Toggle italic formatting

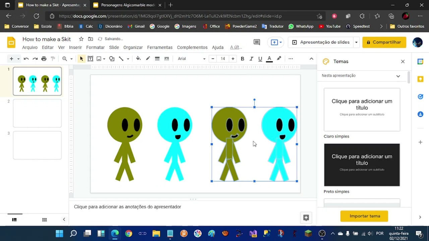pyautogui.click(x=251, y=59)
